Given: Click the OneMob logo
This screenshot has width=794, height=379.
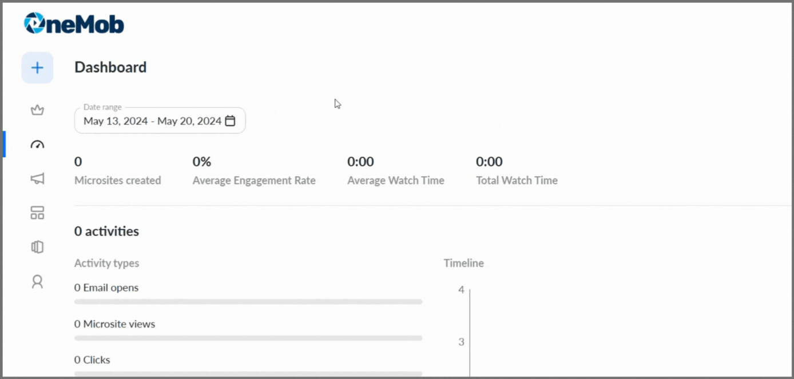Looking at the screenshot, I should pos(74,23).
